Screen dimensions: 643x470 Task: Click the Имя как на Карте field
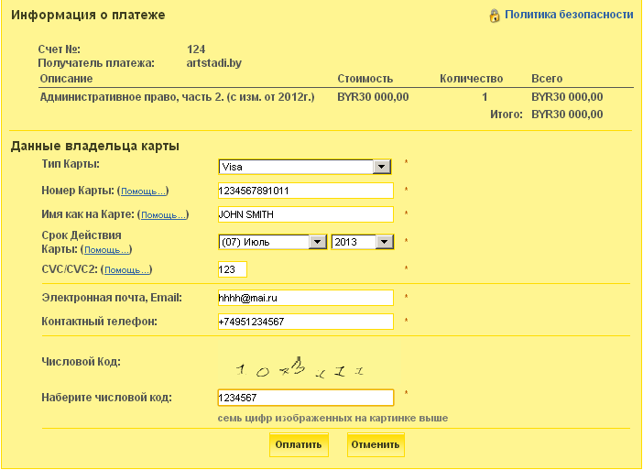tap(305, 214)
